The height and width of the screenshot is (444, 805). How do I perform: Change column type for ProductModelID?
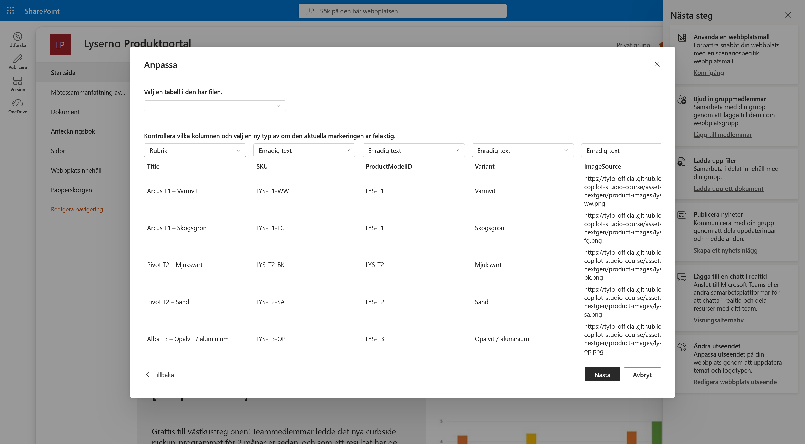point(413,151)
